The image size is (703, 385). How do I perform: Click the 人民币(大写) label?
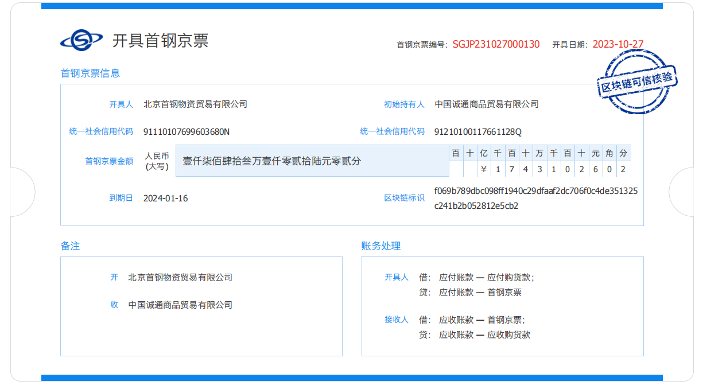157,161
